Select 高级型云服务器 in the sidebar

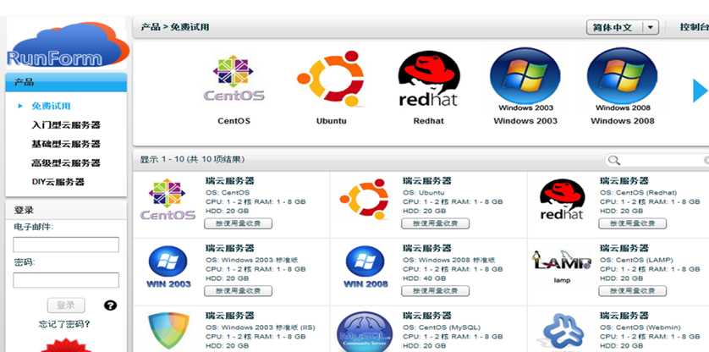tap(65, 162)
